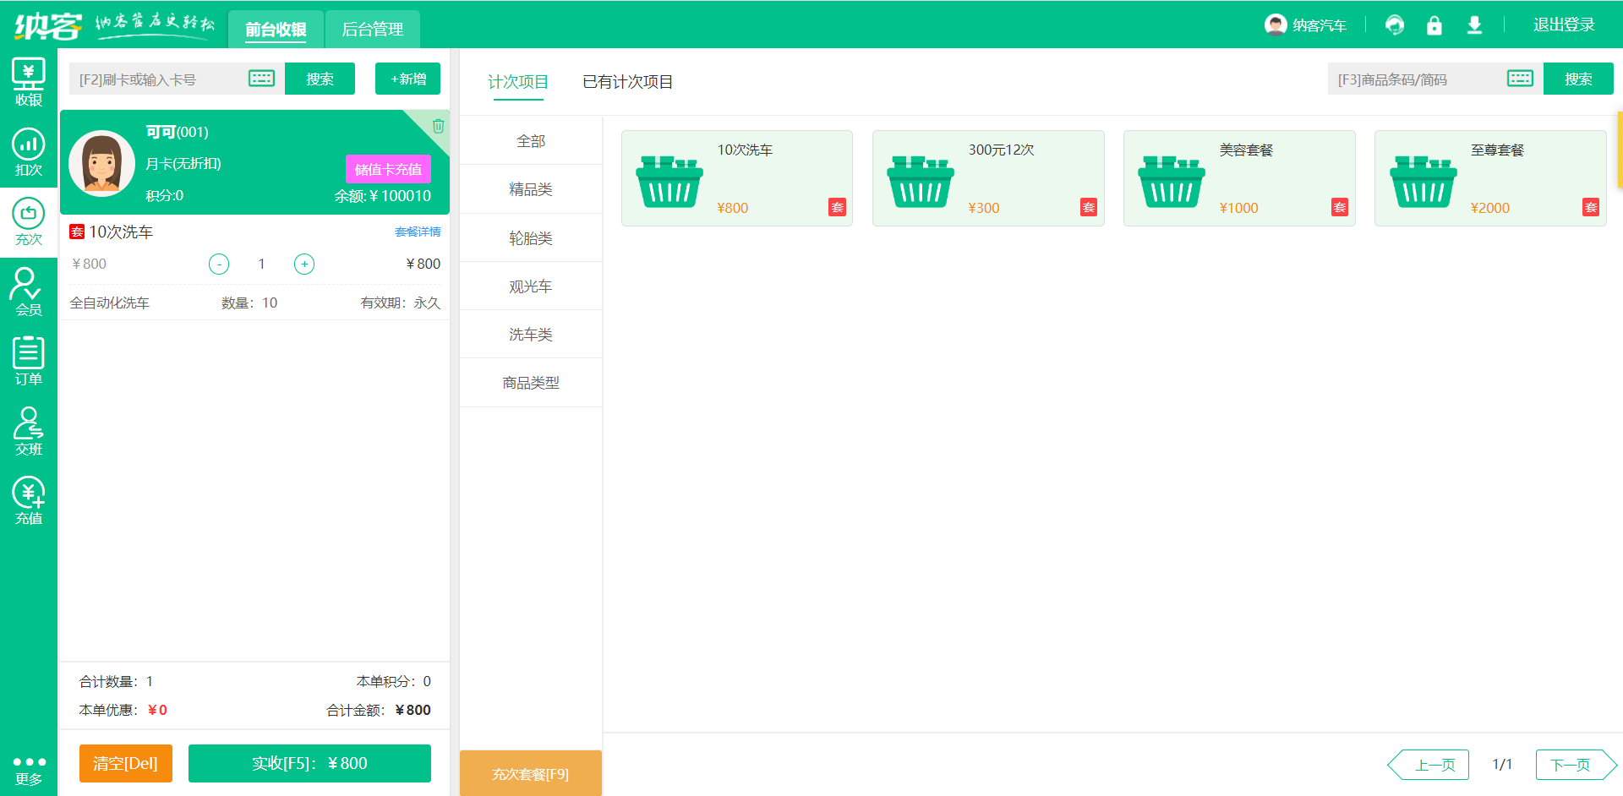Open on-screen keyboard for card number input
Screen dimensions: 1623x796
pos(261,78)
